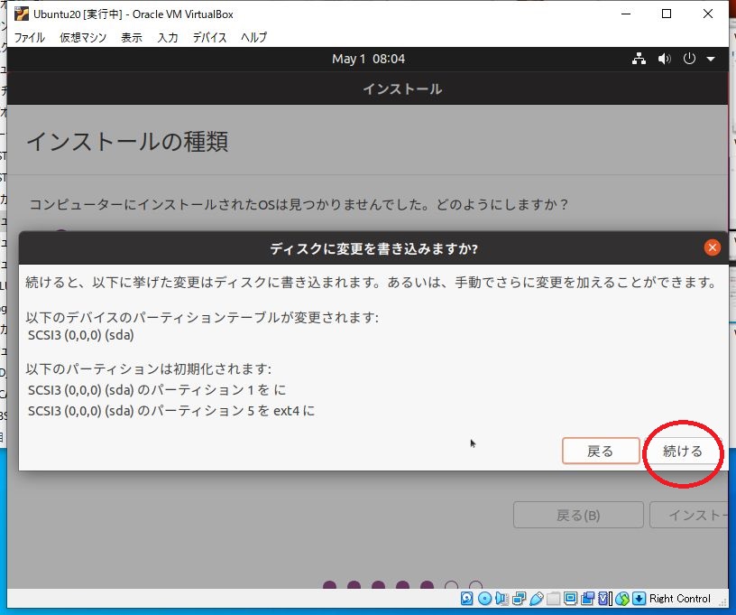Open the May 1 08:04 clock panel
The height and width of the screenshot is (615, 736).
coord(369,59)
